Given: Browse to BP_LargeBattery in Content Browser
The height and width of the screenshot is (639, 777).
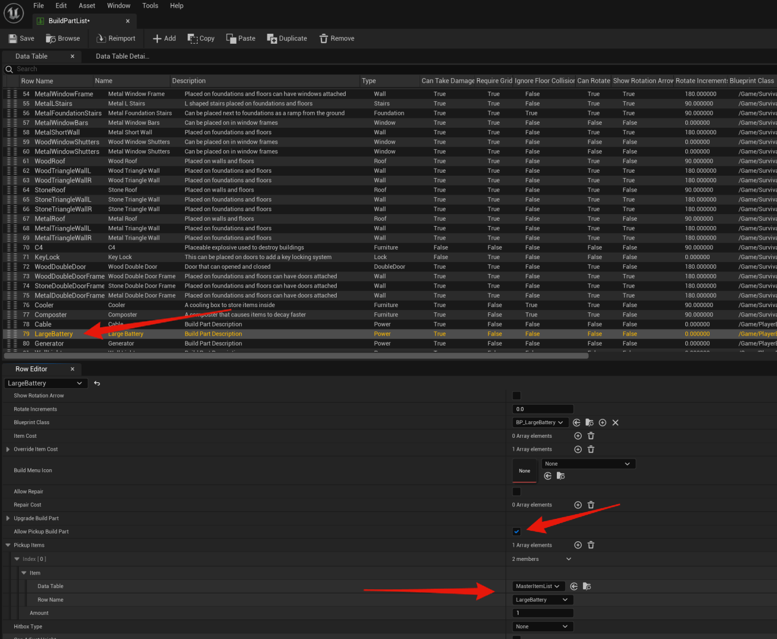Looking at the screenshot, I should click(x=589, y=422).
